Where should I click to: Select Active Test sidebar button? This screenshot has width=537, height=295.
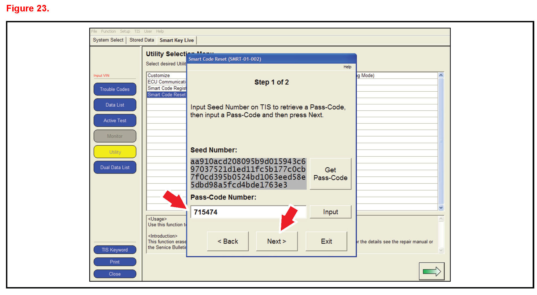point(115,120)
